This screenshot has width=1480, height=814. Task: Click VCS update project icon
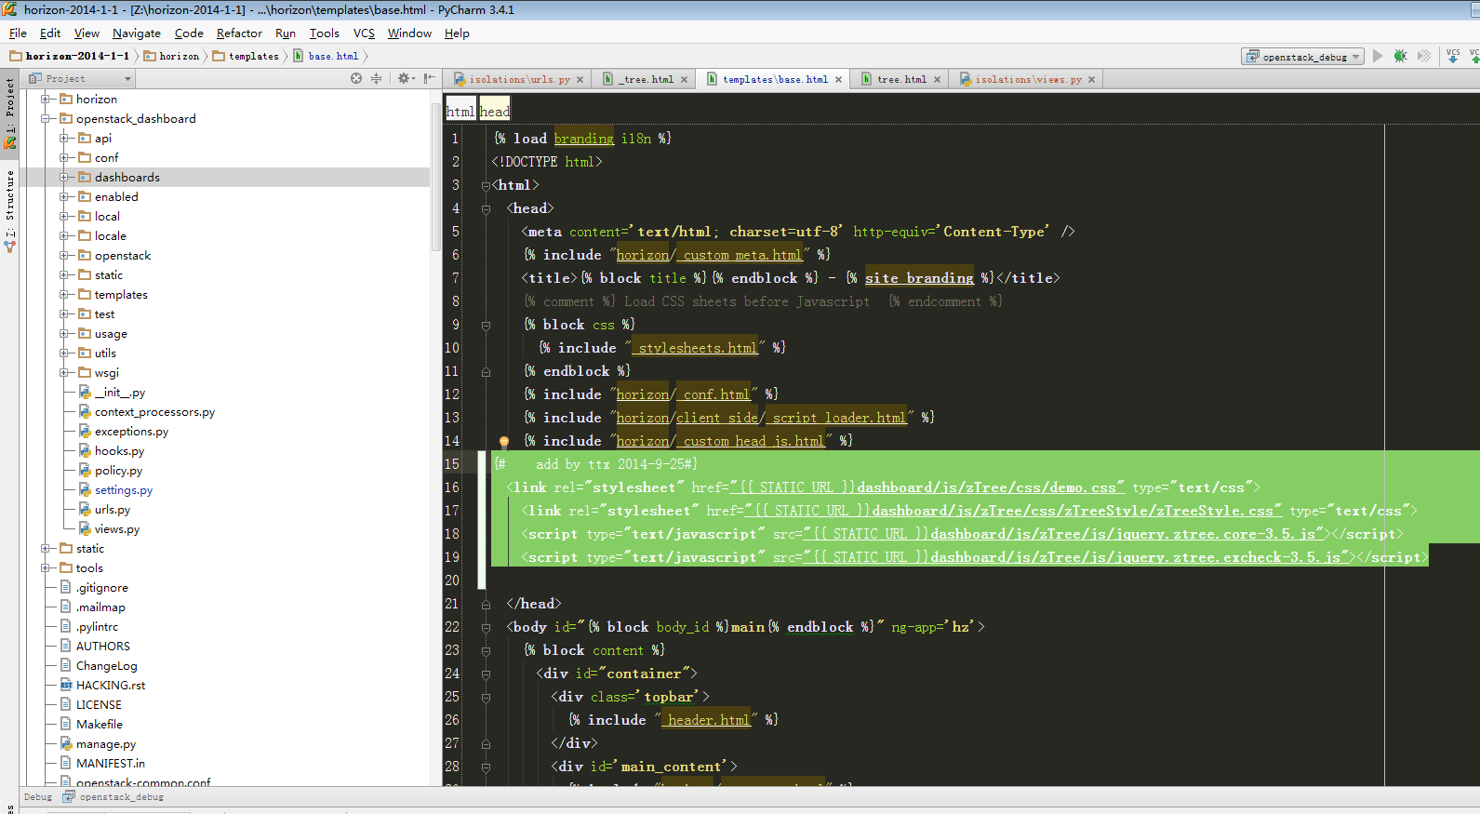coord(1453,56)
